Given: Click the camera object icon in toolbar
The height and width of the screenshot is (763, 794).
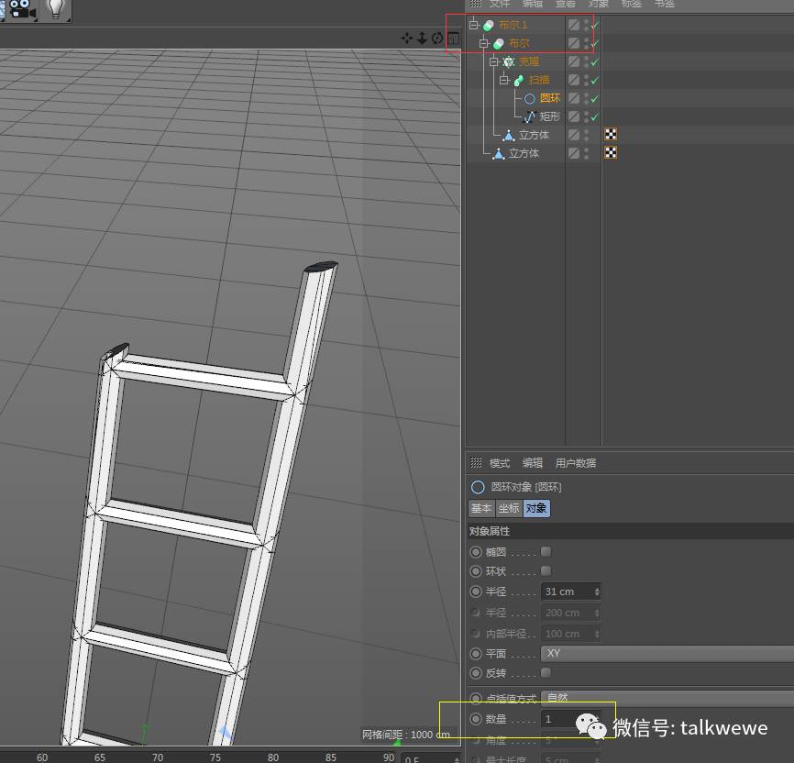Looking at the screenshot, I should pos(23,10).
